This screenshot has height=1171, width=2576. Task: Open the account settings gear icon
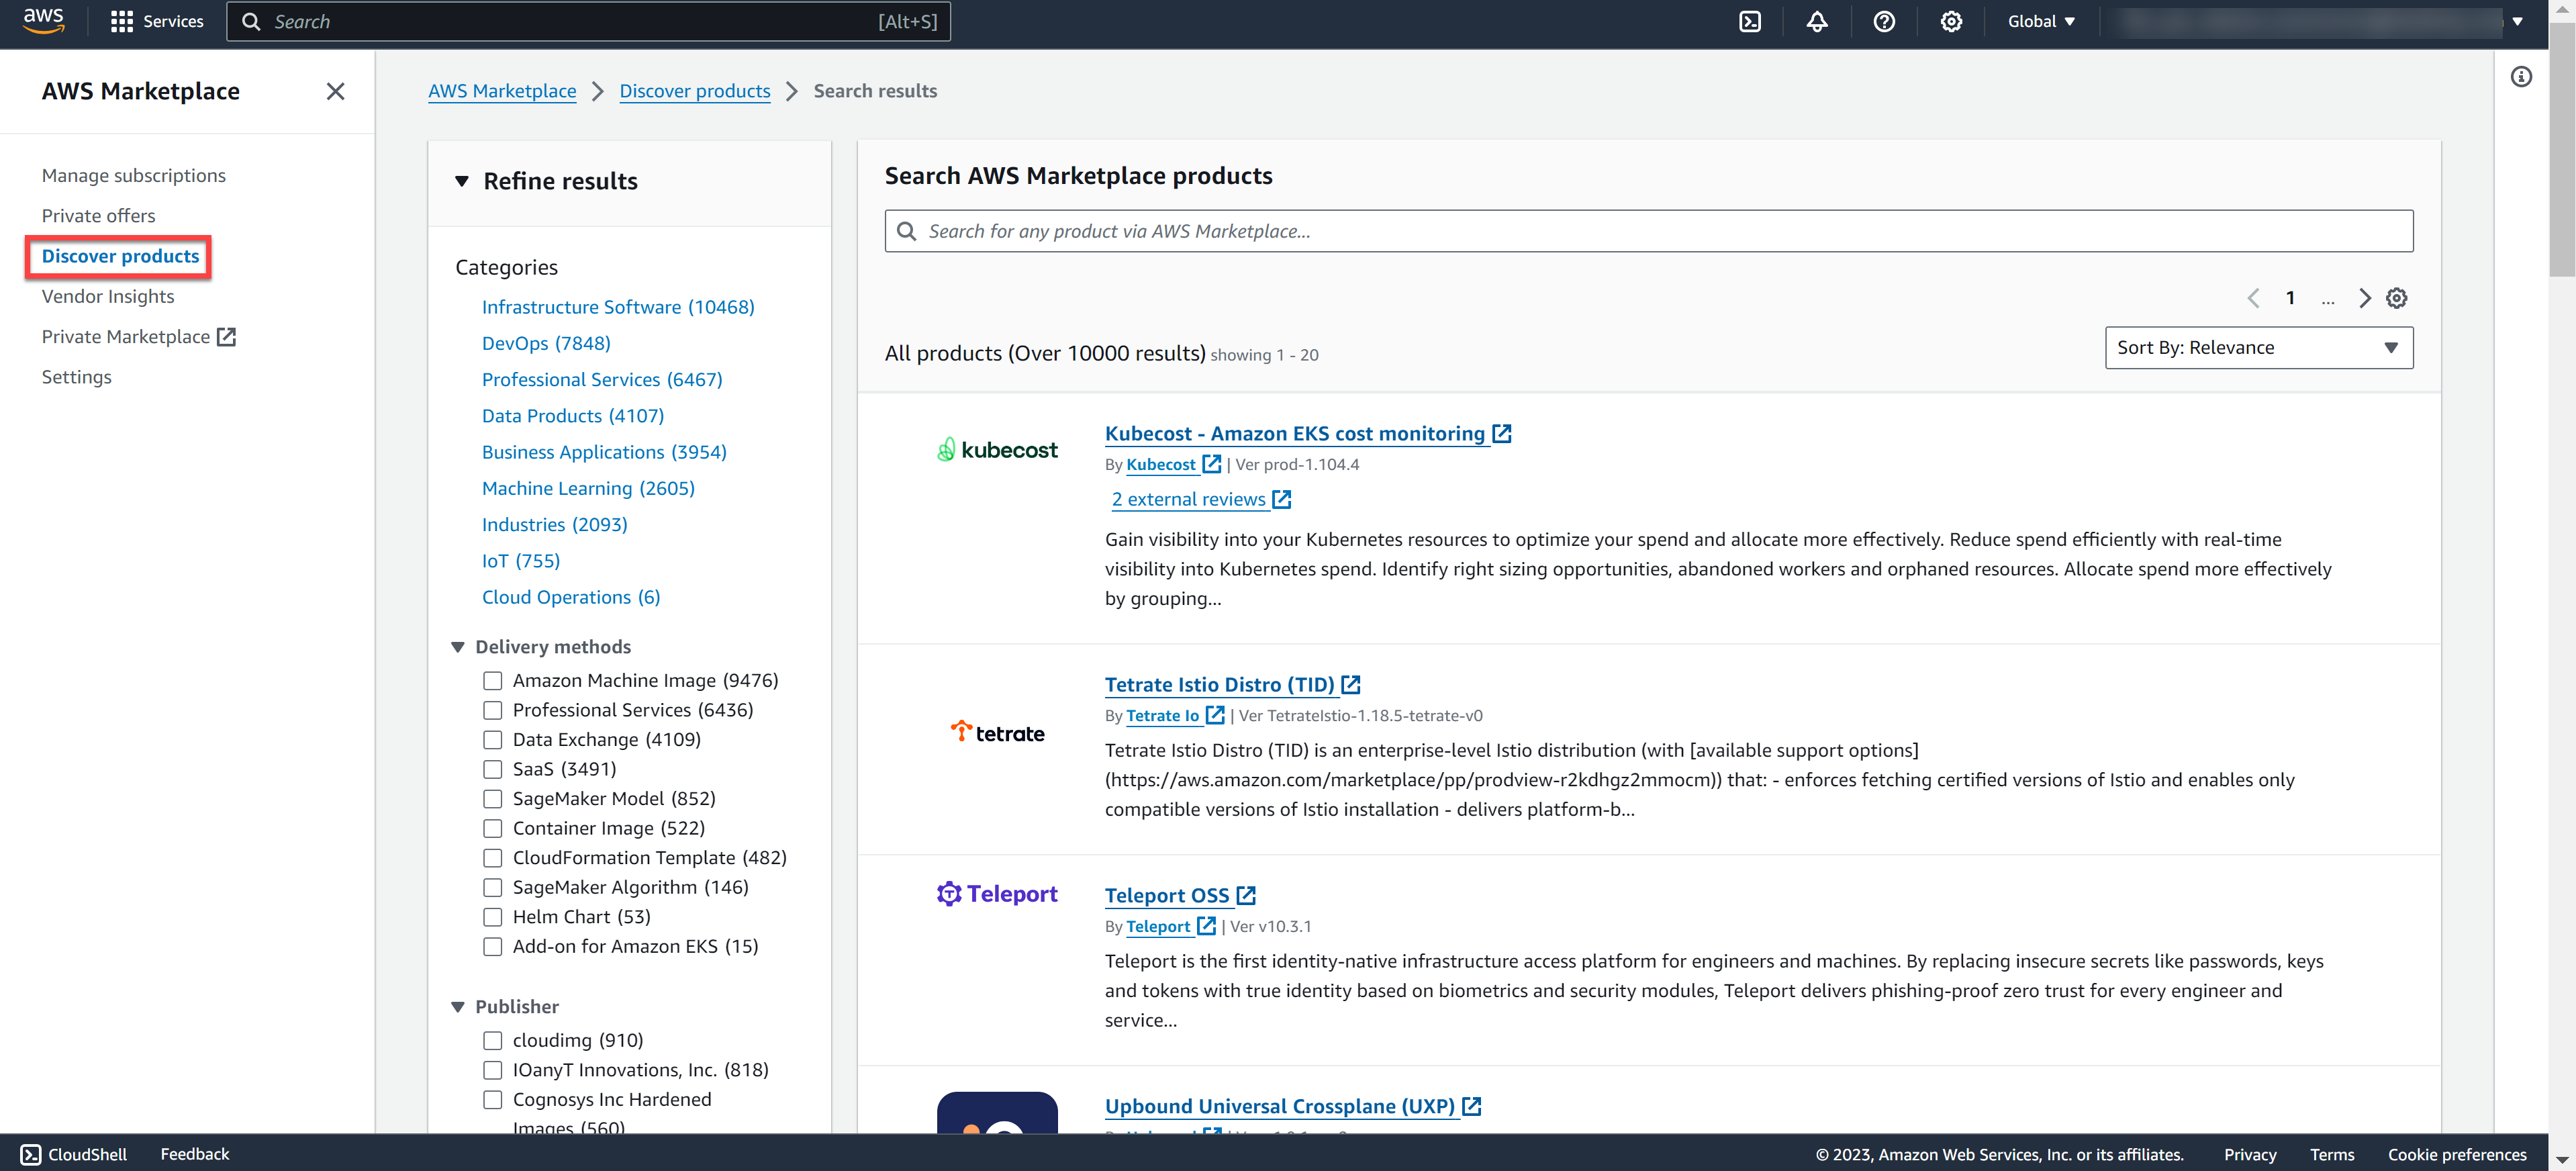coord(1950,21)
